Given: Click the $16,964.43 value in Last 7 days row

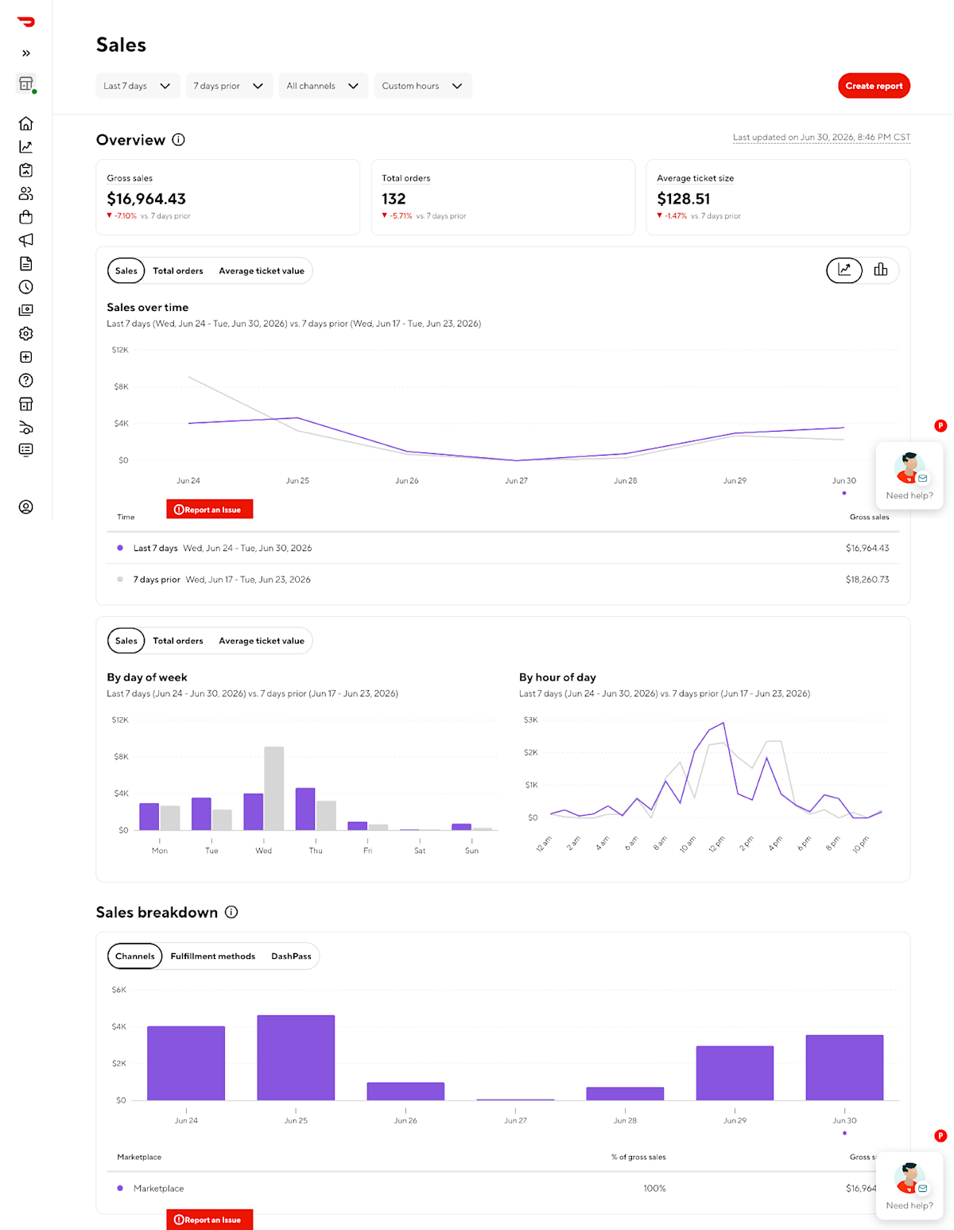Looking at the screenshot, I should click(x=867, y=548).
